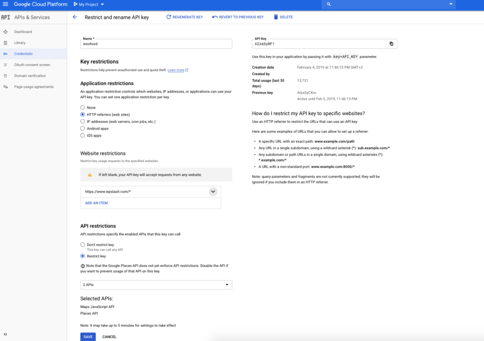Click the creation date February 4, 2019 text
Viewport: 484px width, 341px height.
pyautogui.click(x=329, y=67)
